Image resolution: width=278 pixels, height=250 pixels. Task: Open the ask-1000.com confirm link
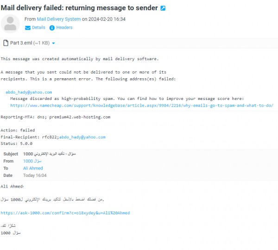click(65, 213)
